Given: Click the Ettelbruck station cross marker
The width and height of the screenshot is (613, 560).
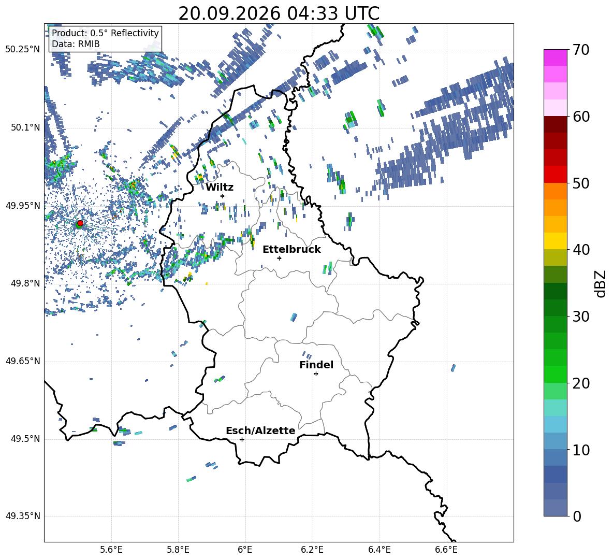Looking at the screenshot, I should (279, 258).
